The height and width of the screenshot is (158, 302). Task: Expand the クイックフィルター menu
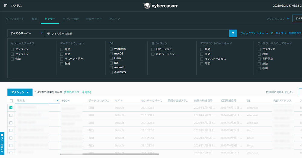tap(254, 33)
